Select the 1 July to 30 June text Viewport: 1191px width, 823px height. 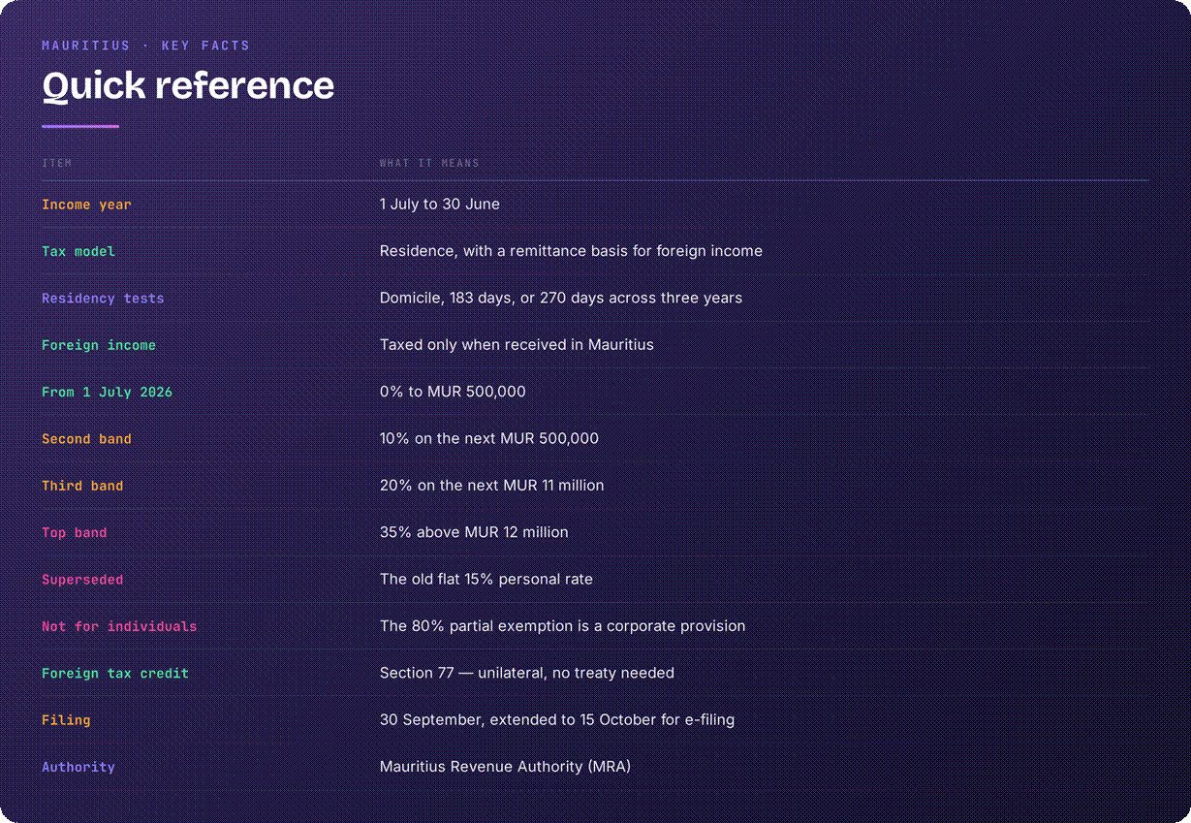pyautogui.click(x=440, y=205)
